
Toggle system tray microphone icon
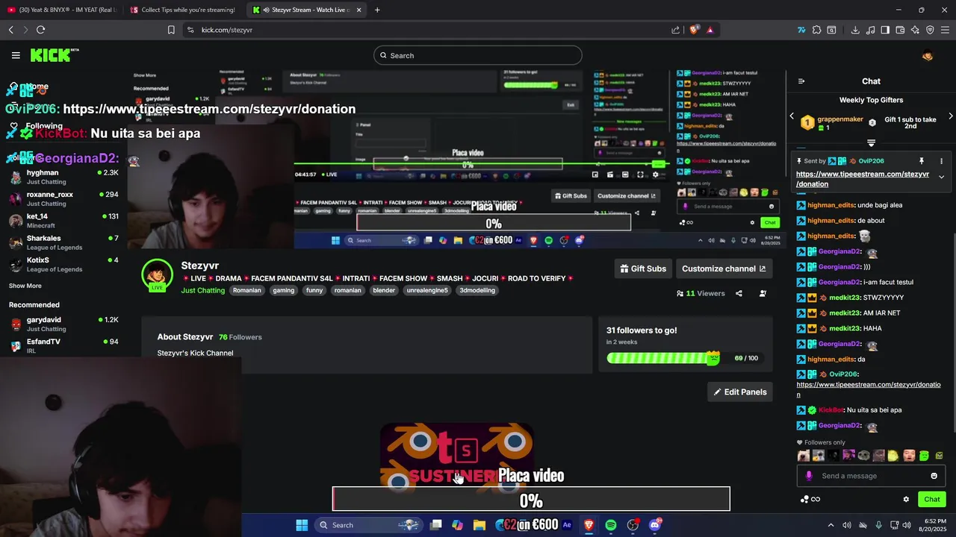point(878,525)
